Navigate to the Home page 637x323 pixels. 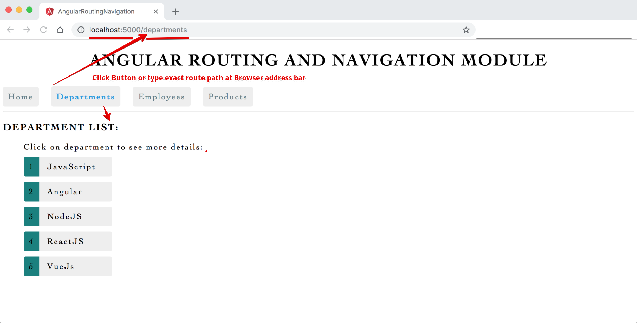pyautogui.click(x=21, y=97)
